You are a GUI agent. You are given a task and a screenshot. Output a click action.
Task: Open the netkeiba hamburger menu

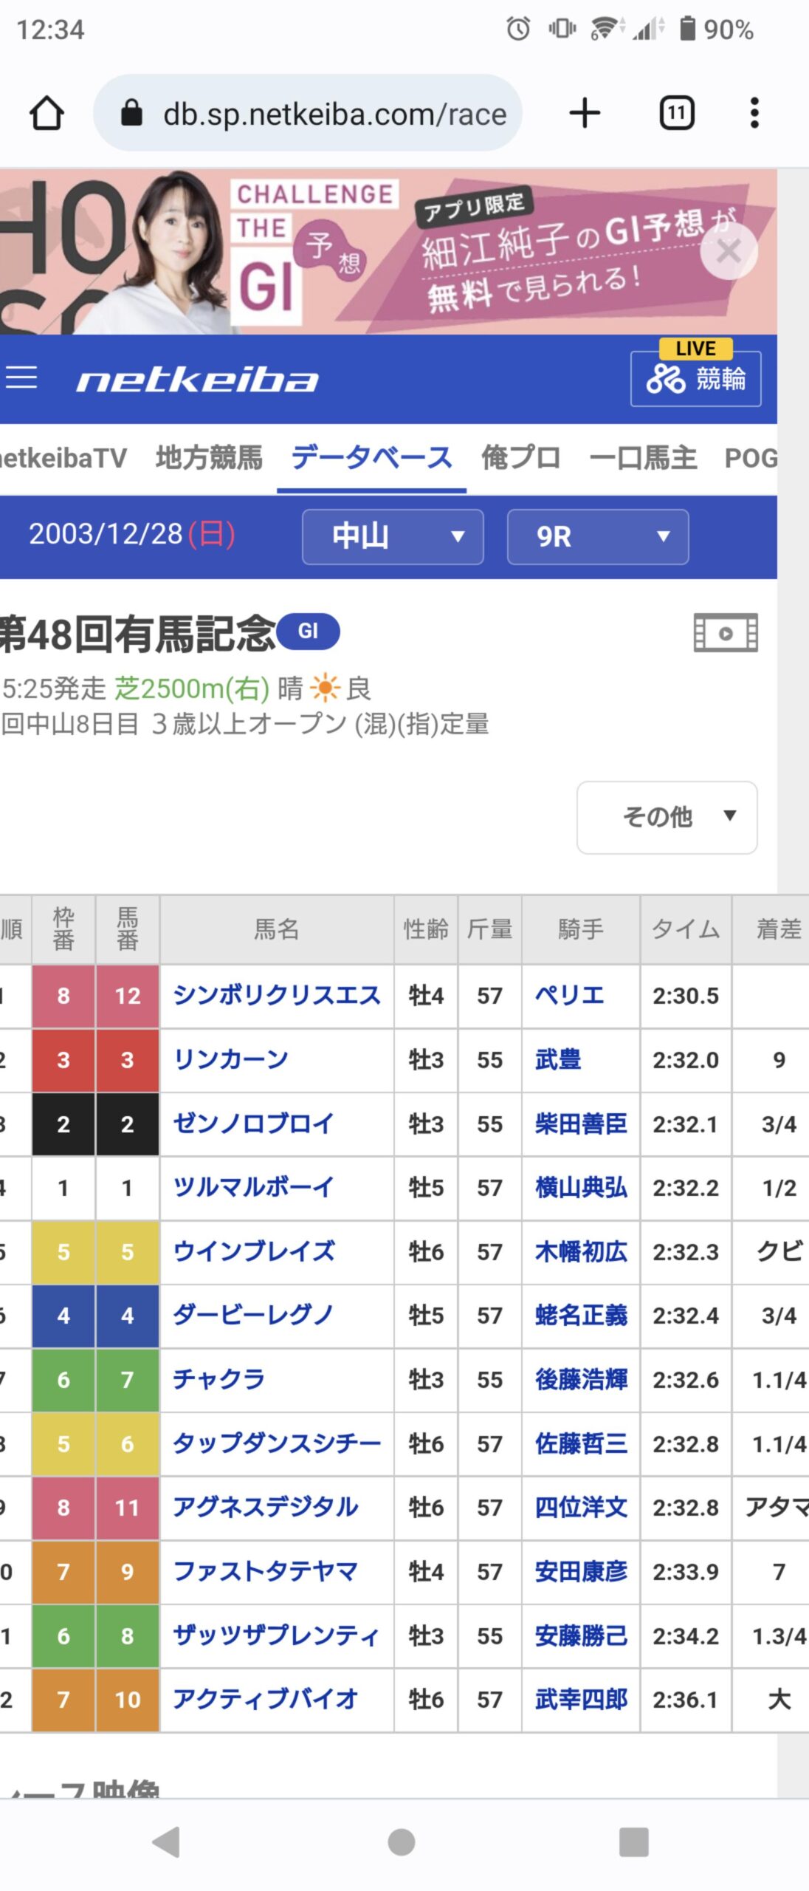(21, 377)
